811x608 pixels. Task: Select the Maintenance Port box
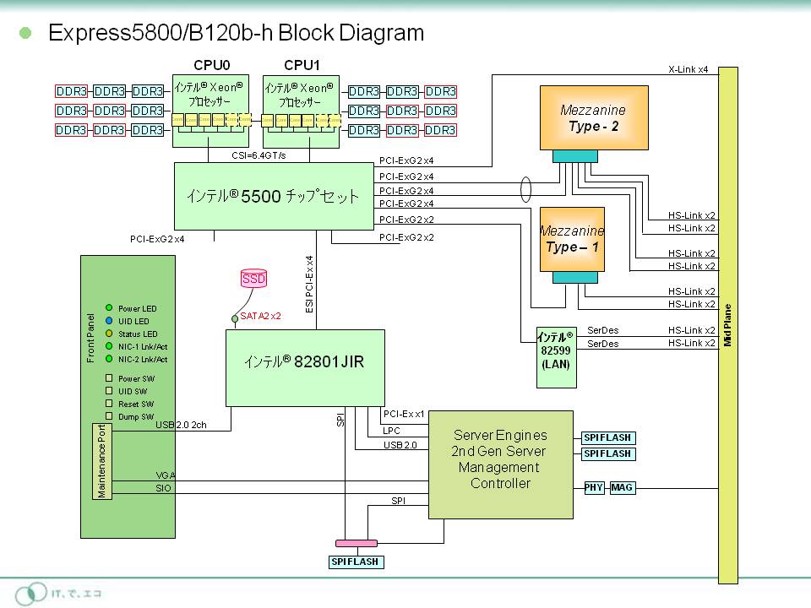pos(102,461)
